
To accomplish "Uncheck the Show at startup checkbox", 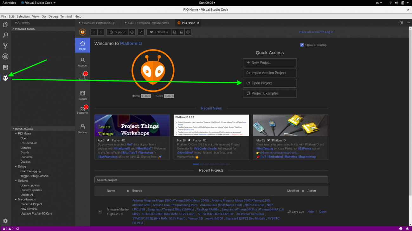I will pyautogui.click(x=302, y=45).
